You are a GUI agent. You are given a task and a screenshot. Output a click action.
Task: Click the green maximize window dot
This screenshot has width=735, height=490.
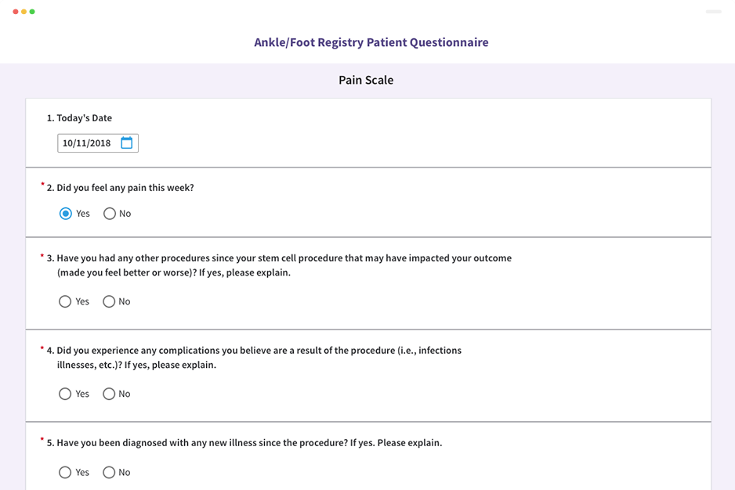[x=32, y=12]
